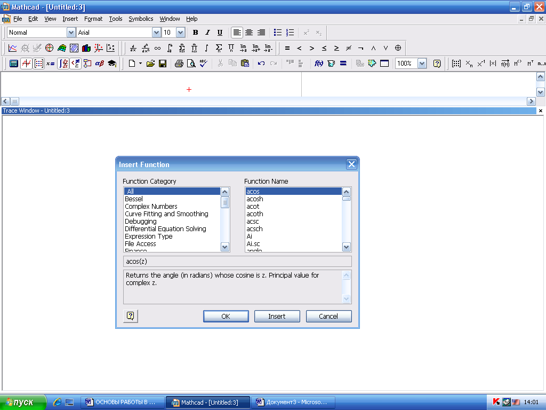Insert the not-equal-to operator

point(349,48)
